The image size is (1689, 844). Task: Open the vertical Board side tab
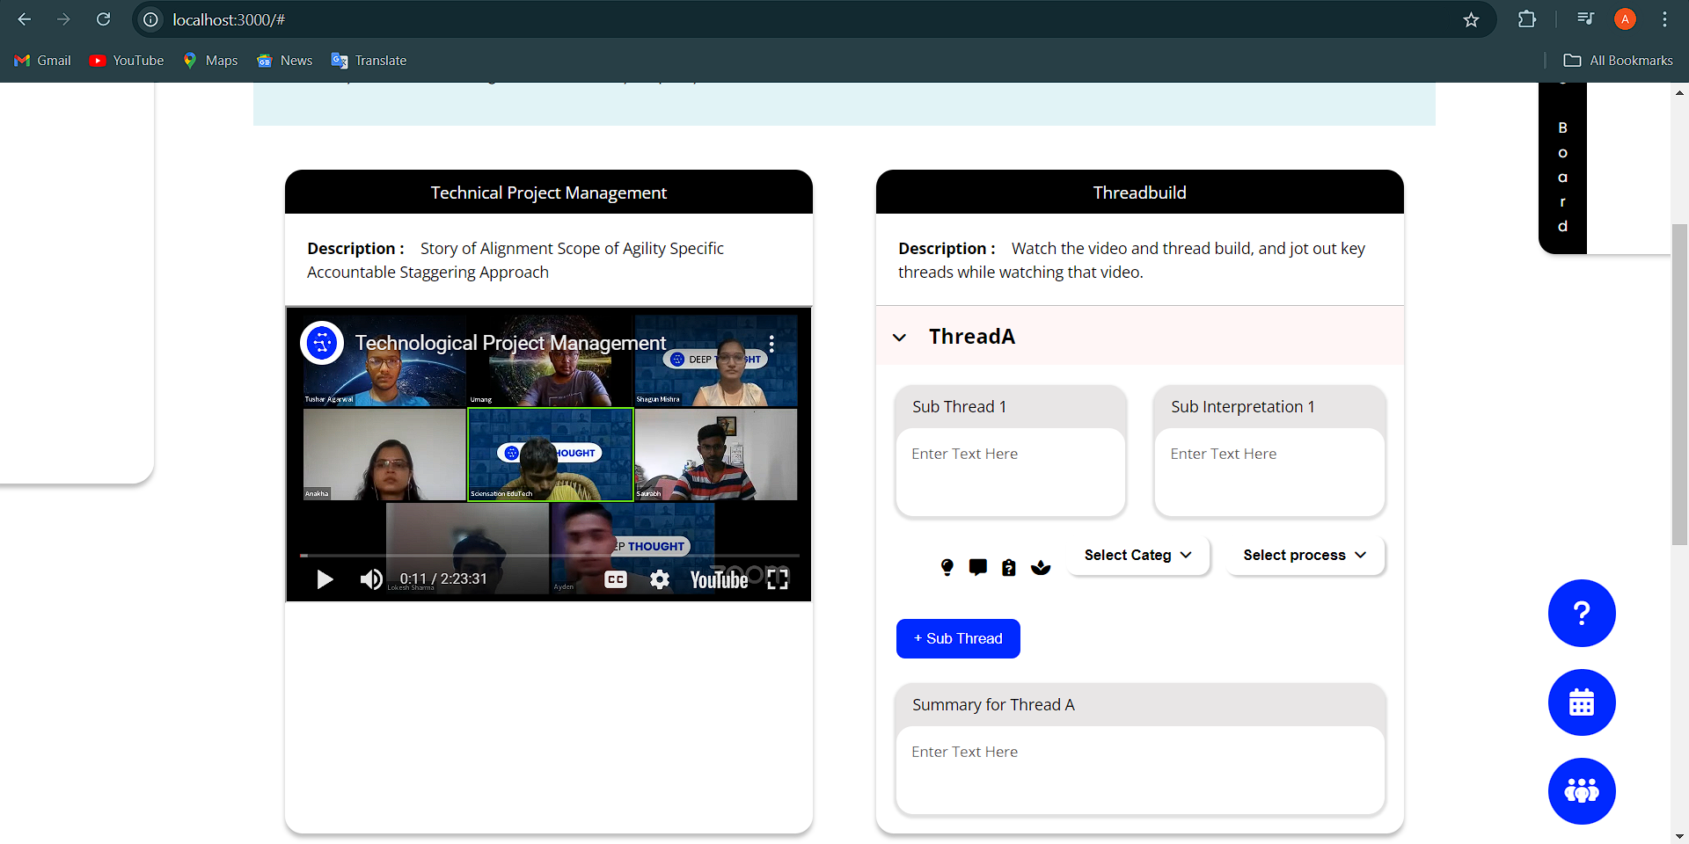pos(1562,169)
